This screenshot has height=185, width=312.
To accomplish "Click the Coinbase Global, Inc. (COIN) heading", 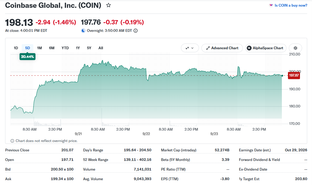I will click(53, 5).
